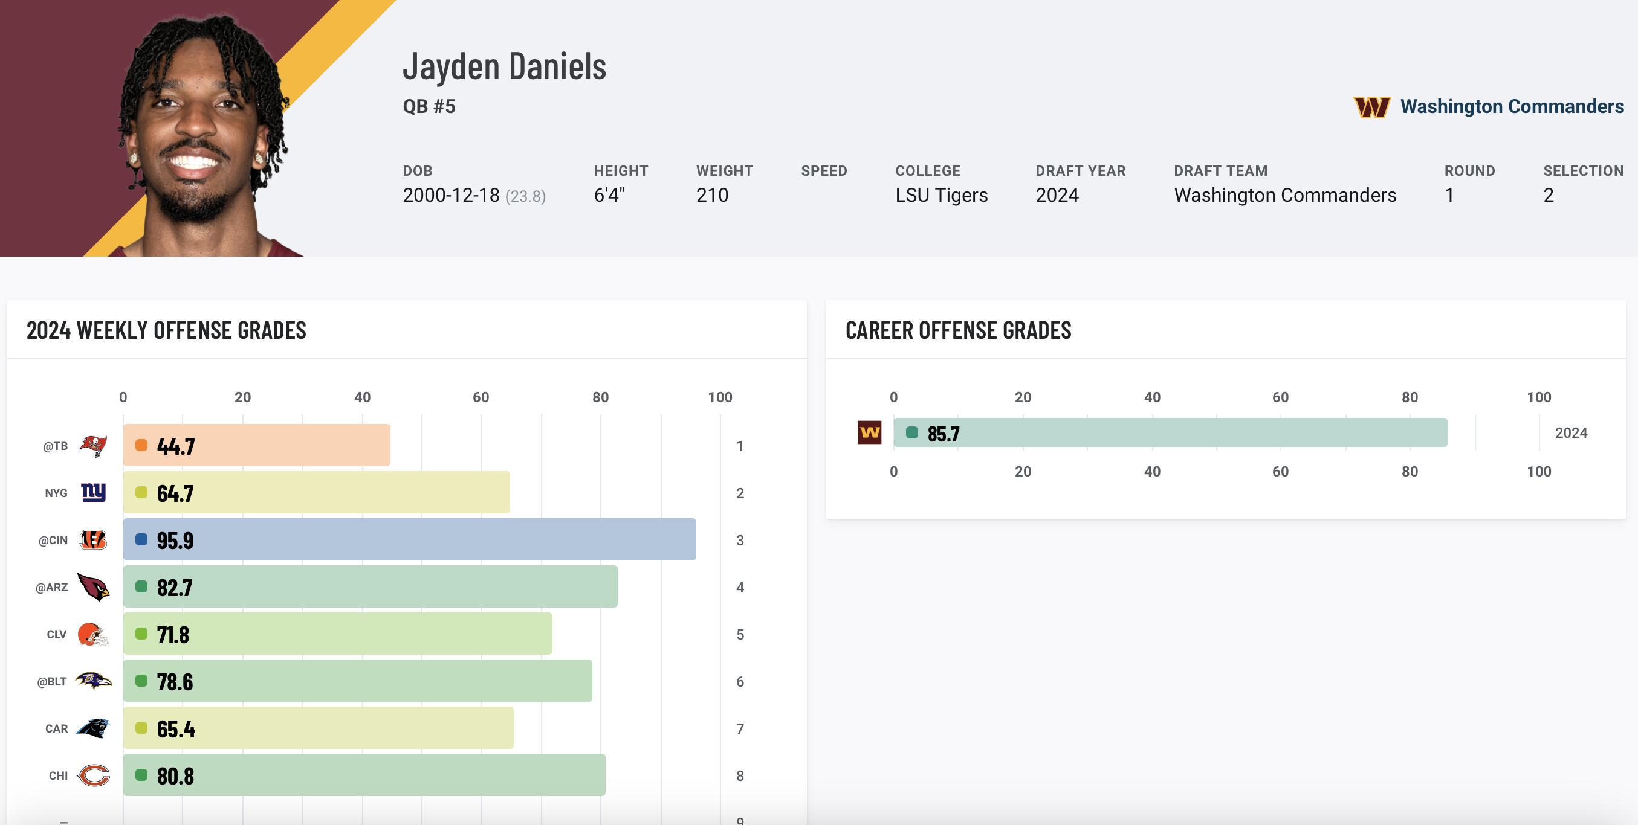
Task: Click the NYG opponent label
Action: click(56, 493)
